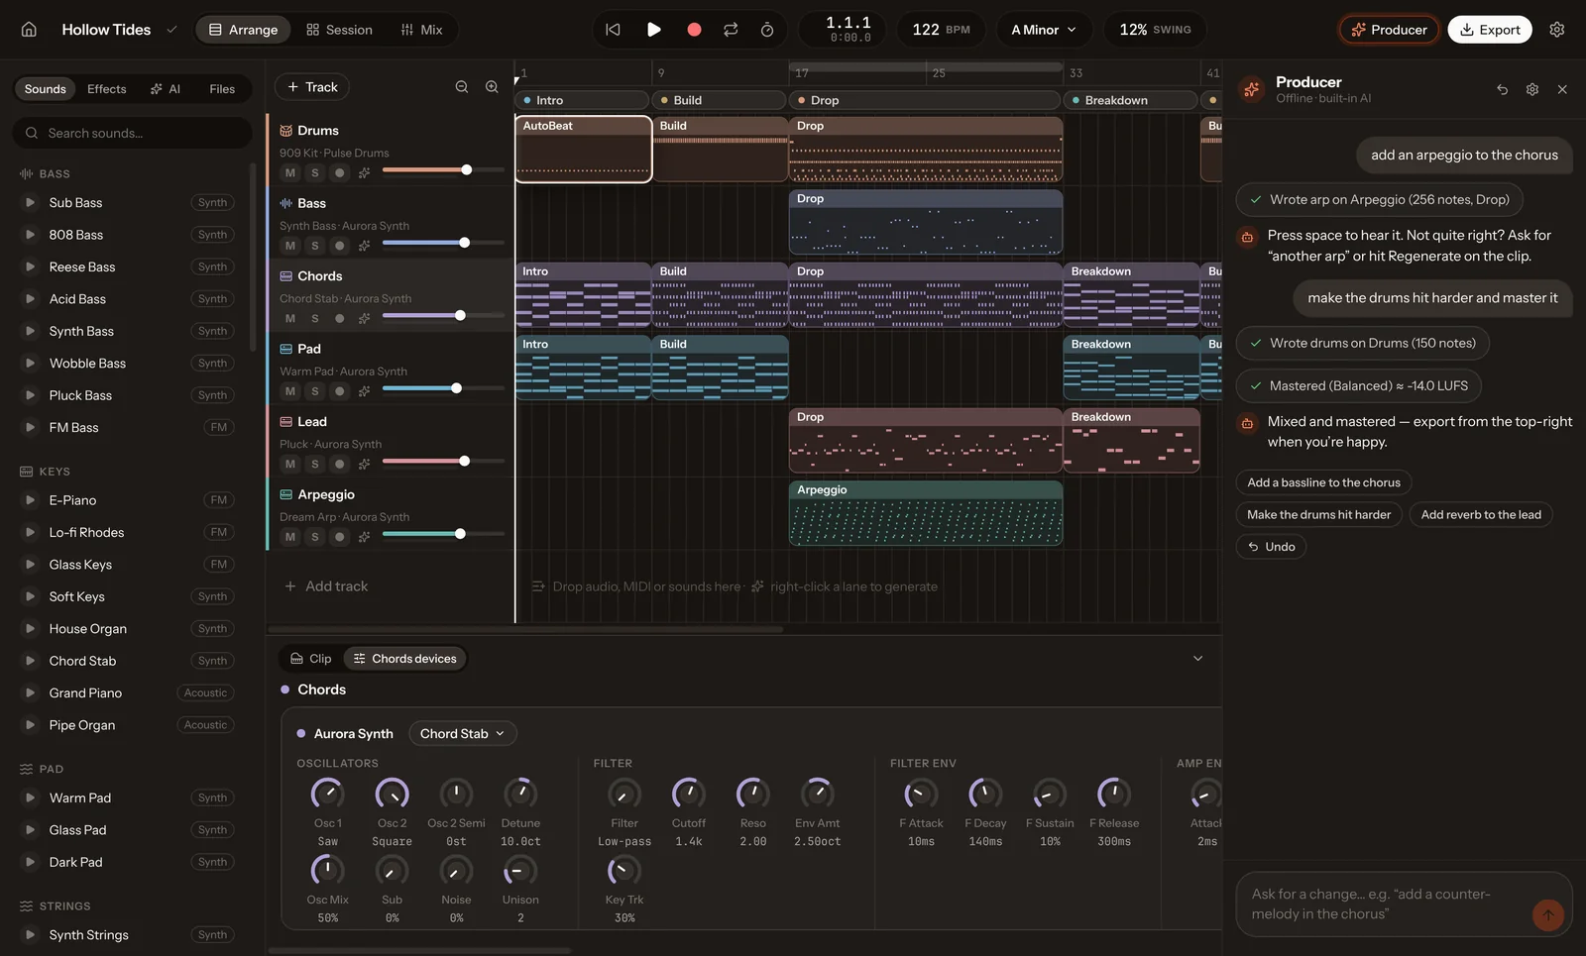Preview the Warm Pad sound
This screenshot has width=1586, height=956.
click(30, 798)
